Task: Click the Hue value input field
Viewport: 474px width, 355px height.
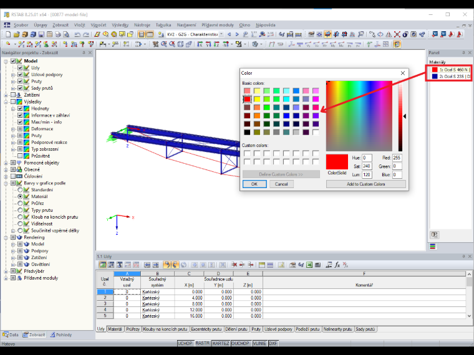Action: (367, 158)
